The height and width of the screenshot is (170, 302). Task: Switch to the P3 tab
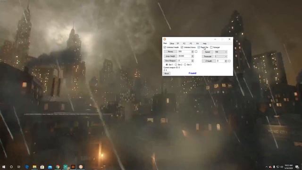click(191, 43)
